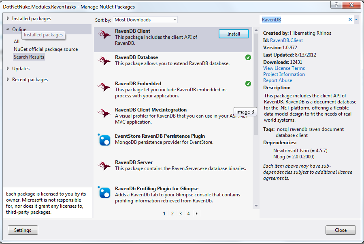The width and height of the screenshot is (364, 244).
Task: Click the RavenDB Database package icon
Action: pos(104,61)
